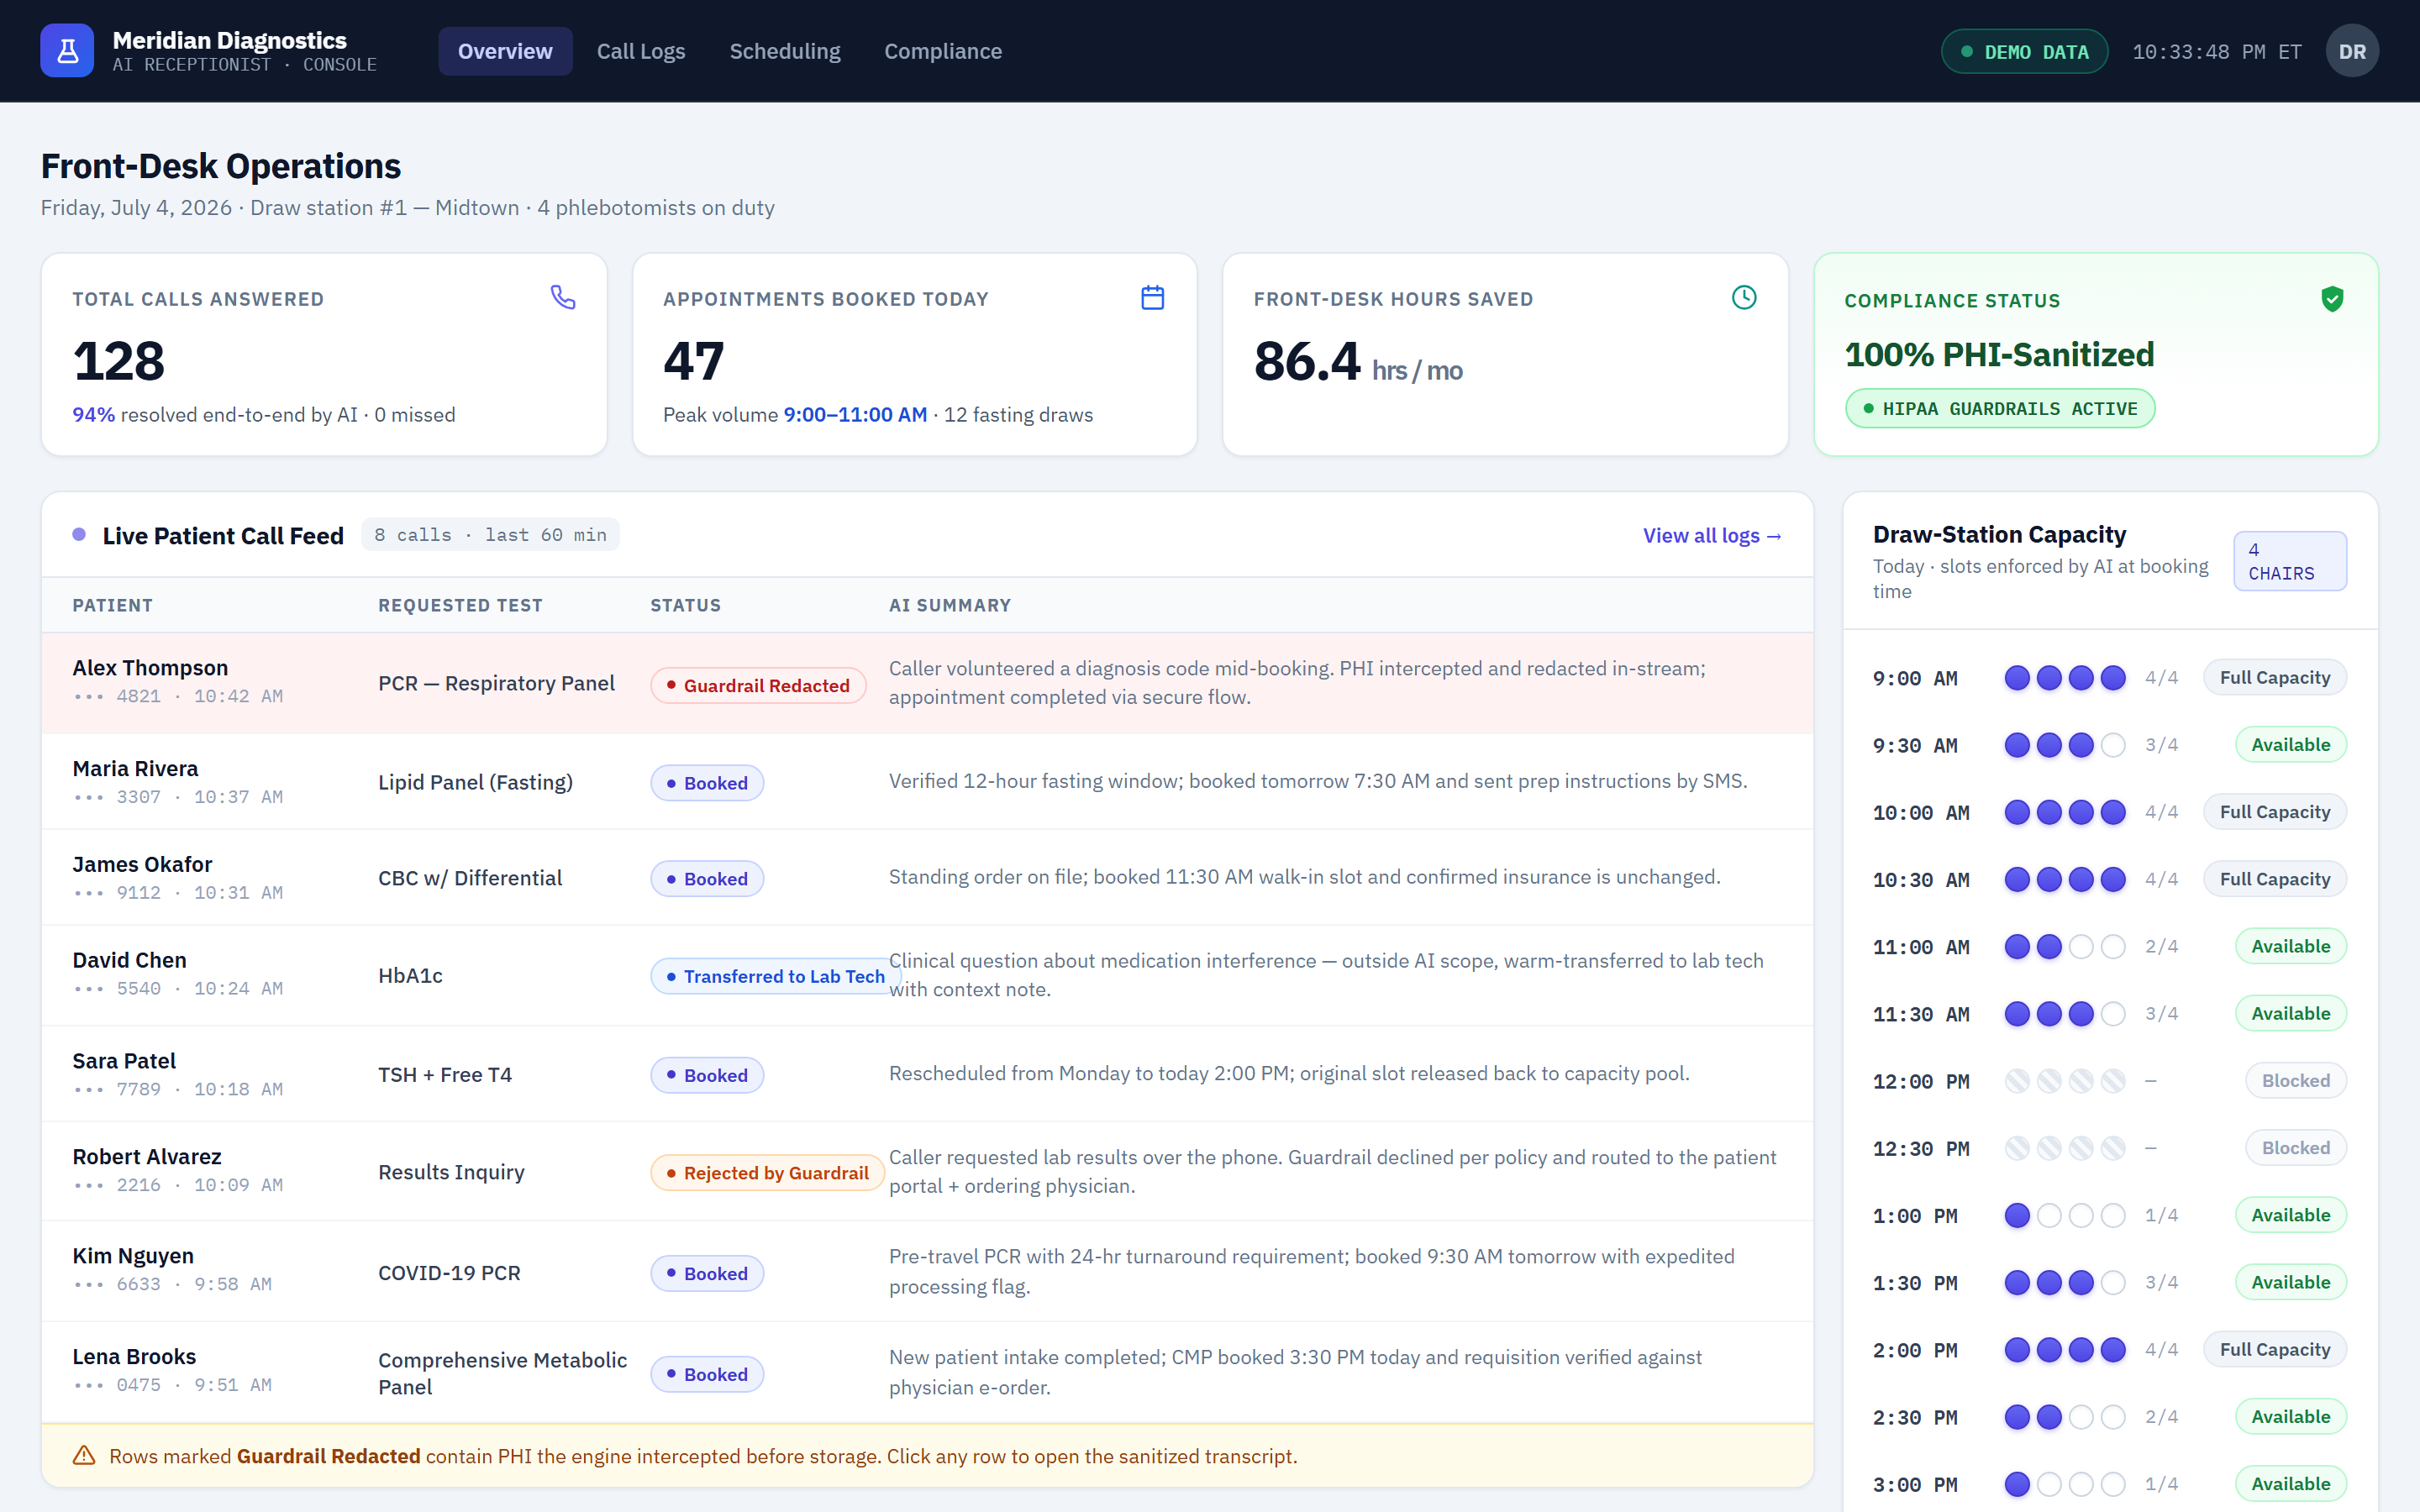
Task: Go to the Scheduling tab
Action: tap(785, 51)
